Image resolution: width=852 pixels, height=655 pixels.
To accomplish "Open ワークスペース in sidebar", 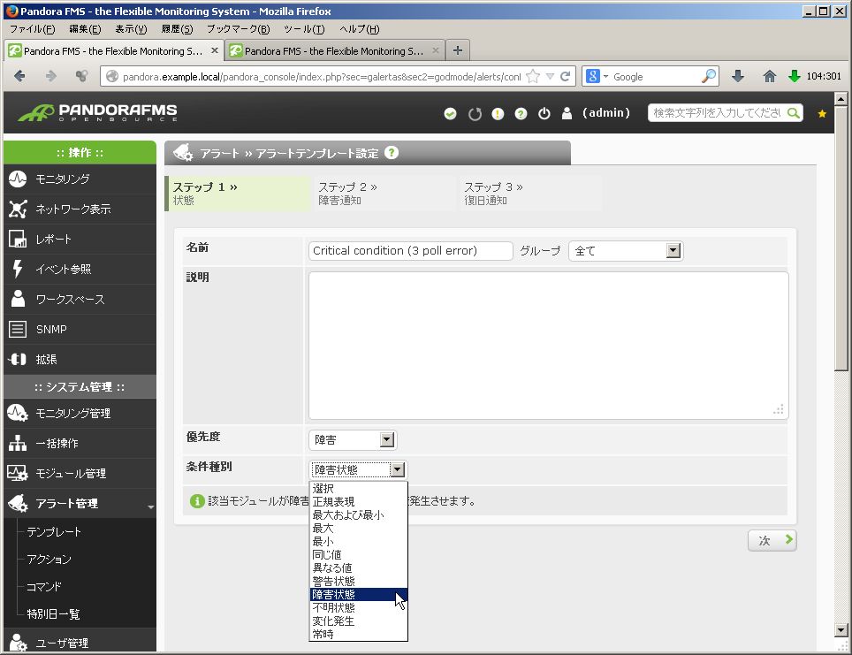I will pyautogui.click(x=80, y=299).
